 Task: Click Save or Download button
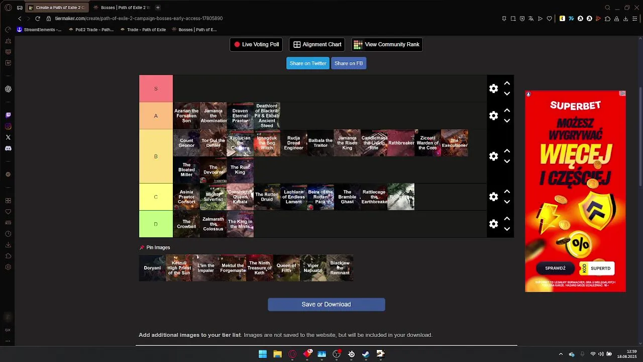click(x=327, y=304)
